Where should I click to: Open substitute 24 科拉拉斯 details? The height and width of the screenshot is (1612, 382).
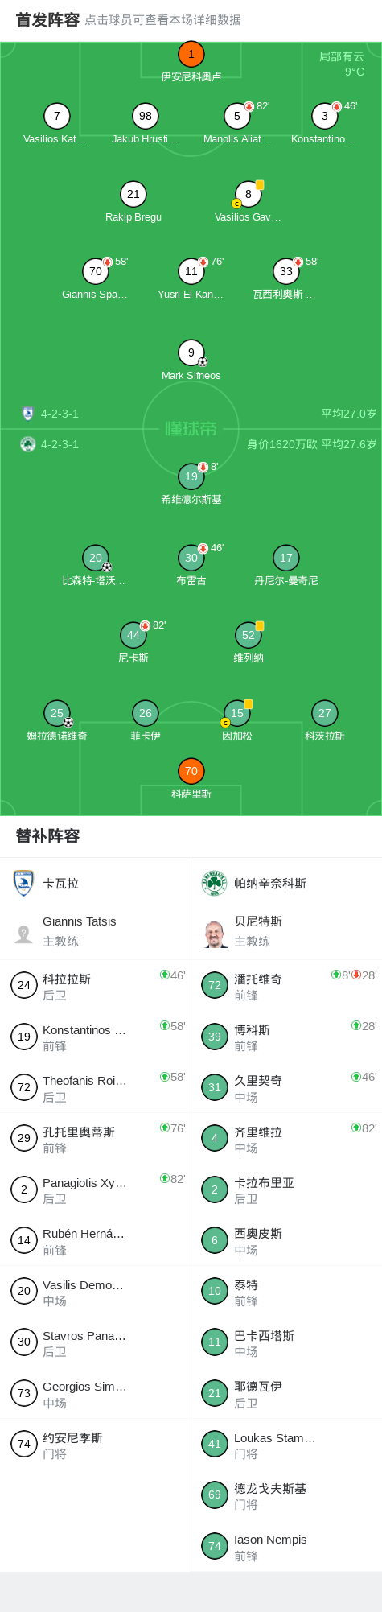pos(95,985)
